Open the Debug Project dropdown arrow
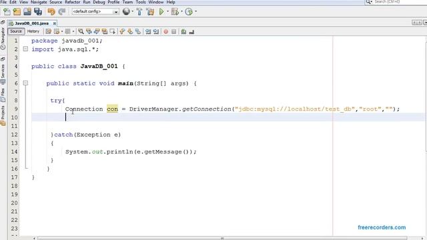 coord(181,11)
